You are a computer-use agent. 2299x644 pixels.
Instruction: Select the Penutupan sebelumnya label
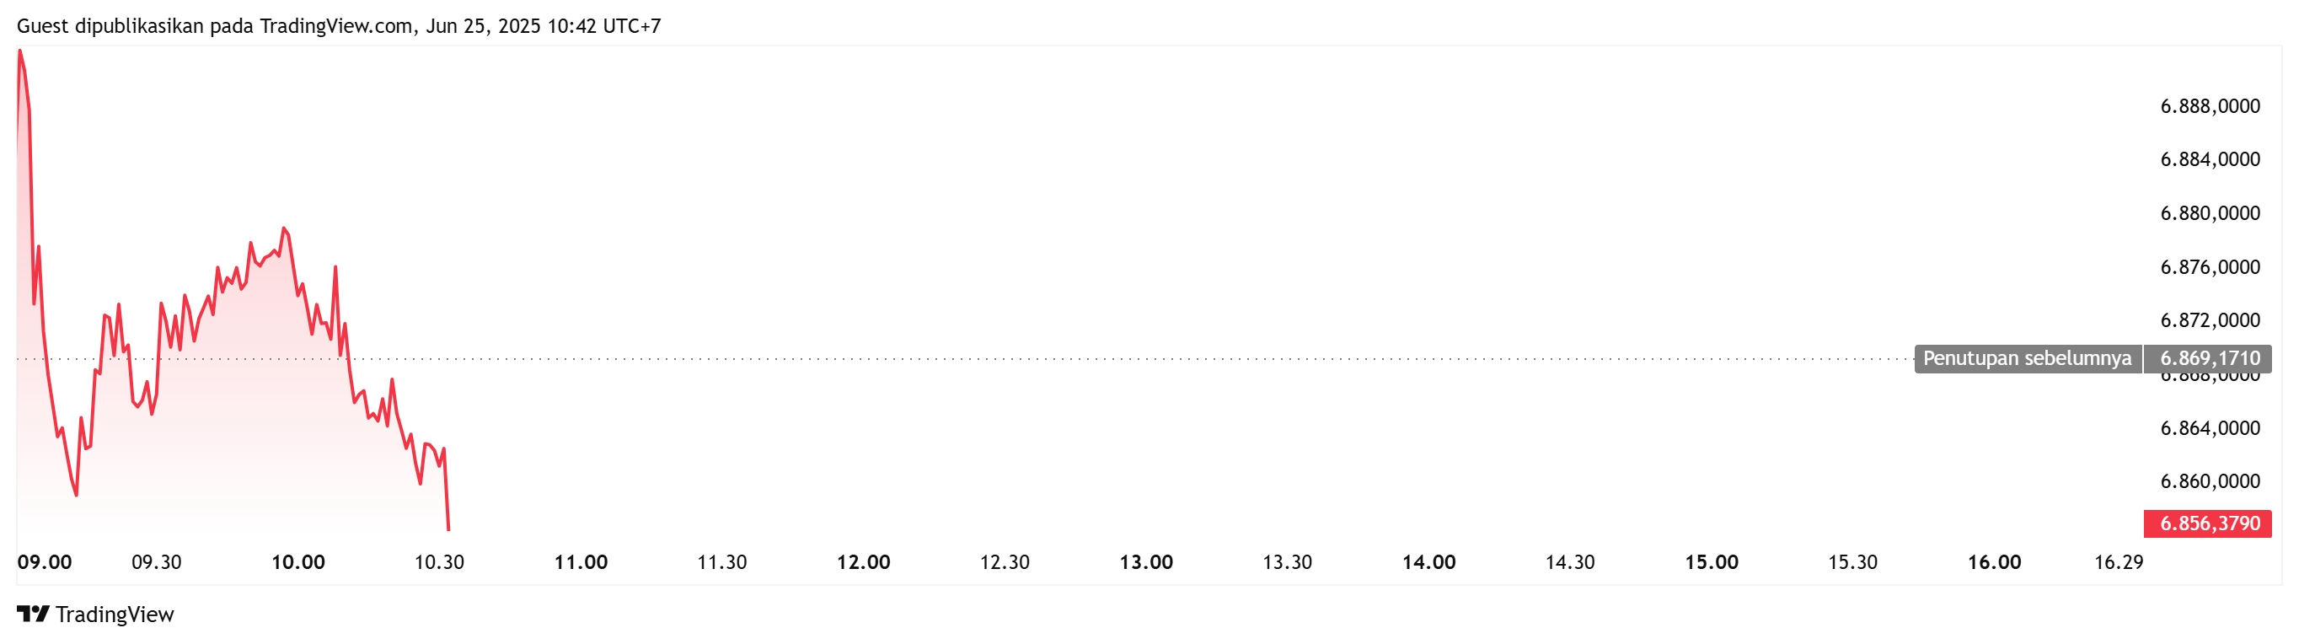tap(2027, 358)
